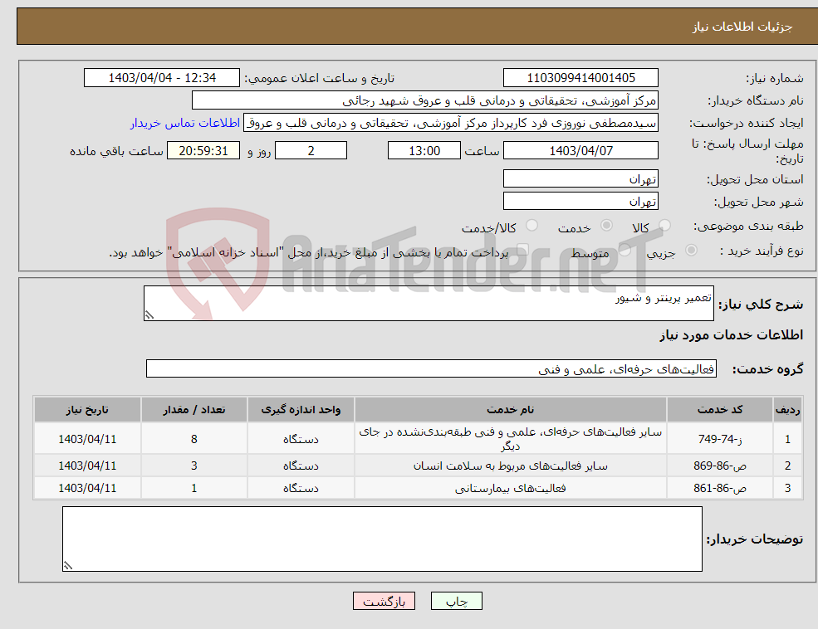Screen dimensions: 818x629
Task: Click date 1403/04/11 in row 2
Action: click(87, 466)
